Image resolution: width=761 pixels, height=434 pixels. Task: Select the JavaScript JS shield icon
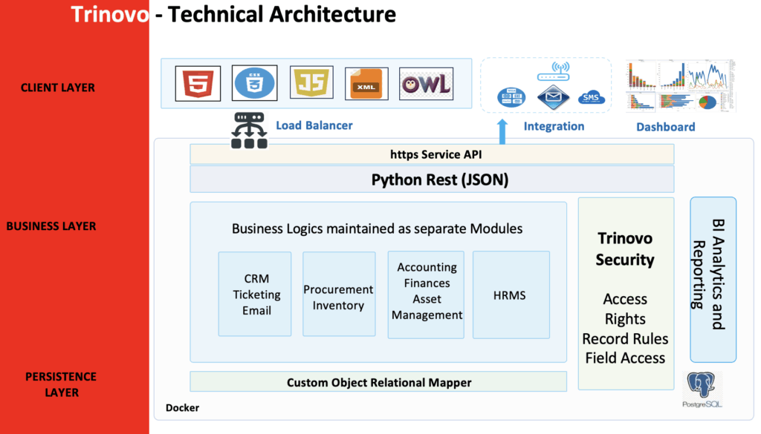311,84
